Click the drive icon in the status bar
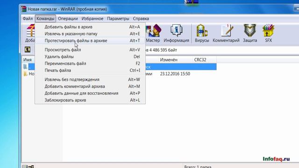The width and height of the screenshot is (299, 168). pyautogui.click(x=25, y=167)
